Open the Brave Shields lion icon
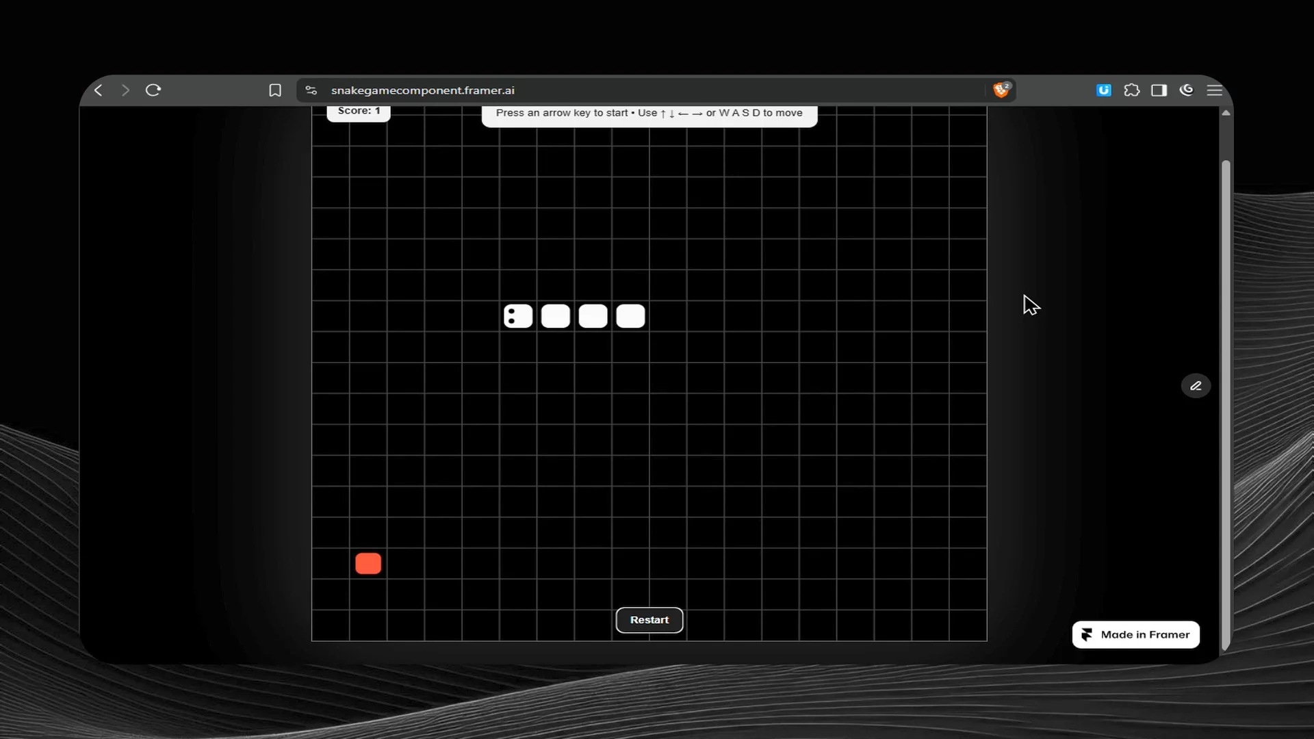This screenshot has height=739, width=1314. coord(1001,90)
